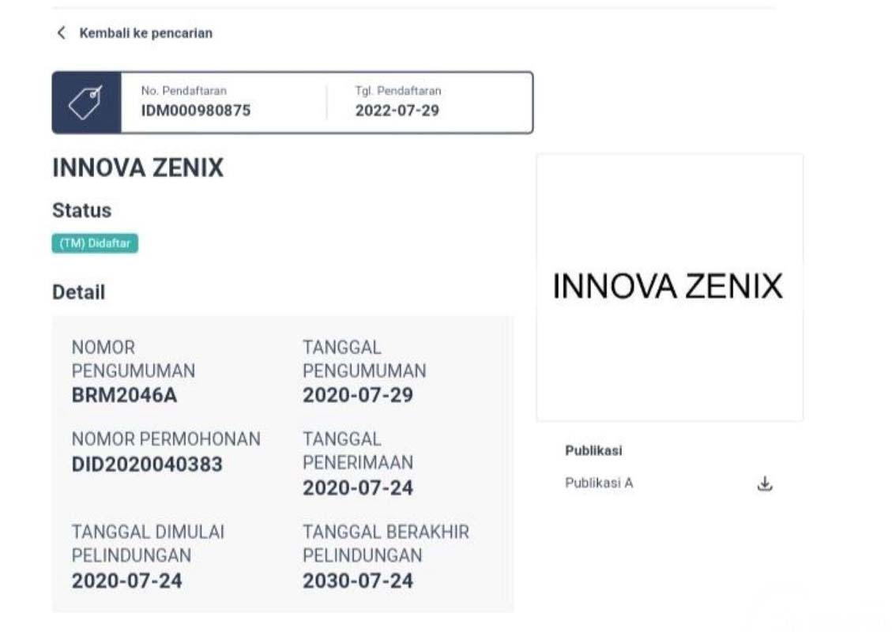892x632 pixels.
Task: Click the Tanggal Dimulai Pelindungan date value
Action: coord(126,581)
